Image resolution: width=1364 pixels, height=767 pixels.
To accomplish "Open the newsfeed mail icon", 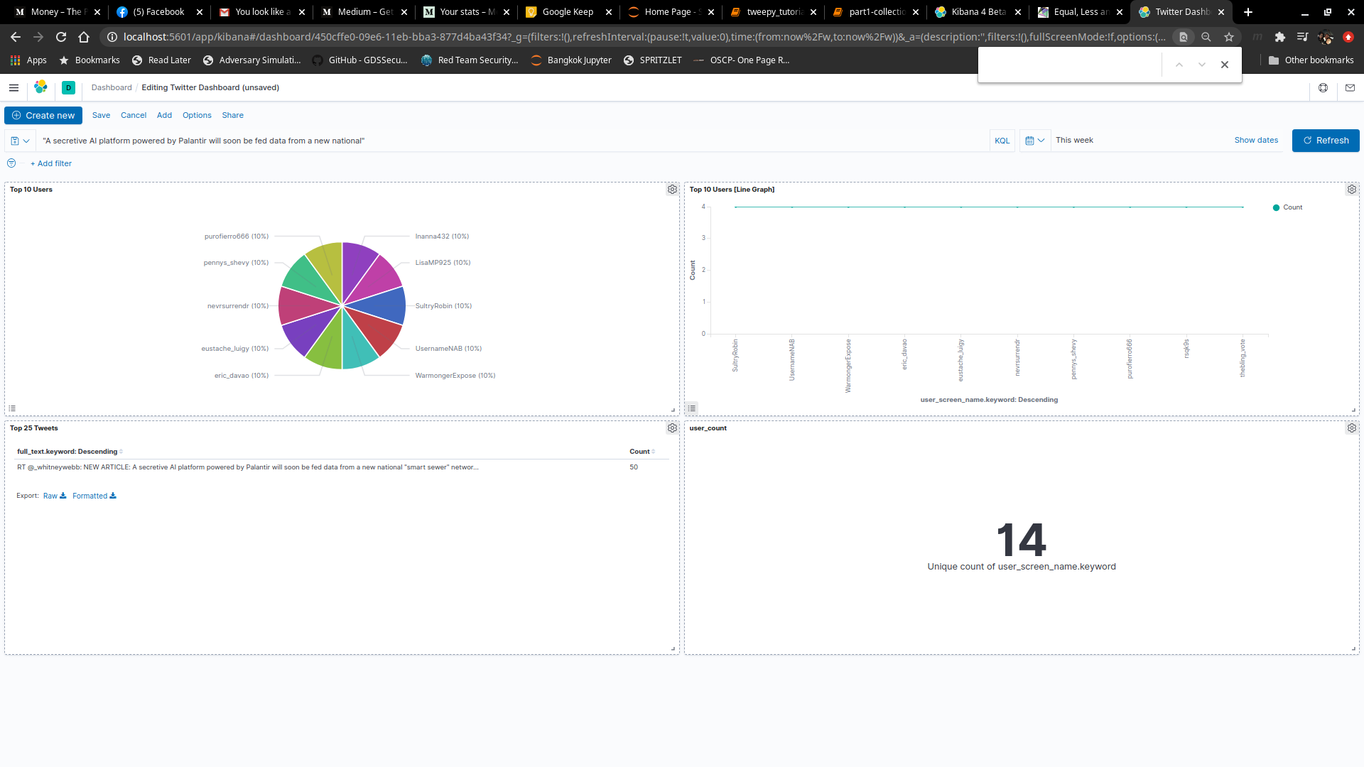I will pyautogui.click(x=1350, y=87).
